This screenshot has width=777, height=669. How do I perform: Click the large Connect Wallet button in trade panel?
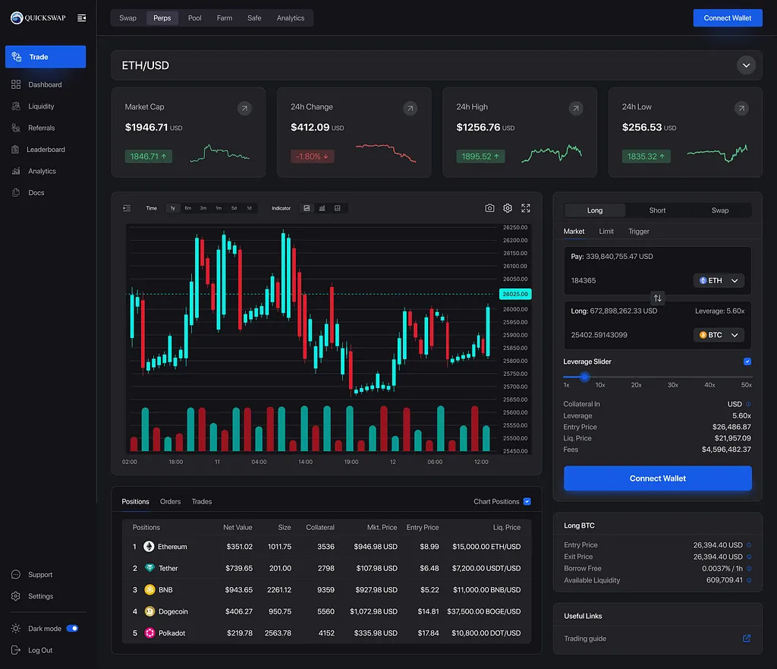[x=658, y=478]
